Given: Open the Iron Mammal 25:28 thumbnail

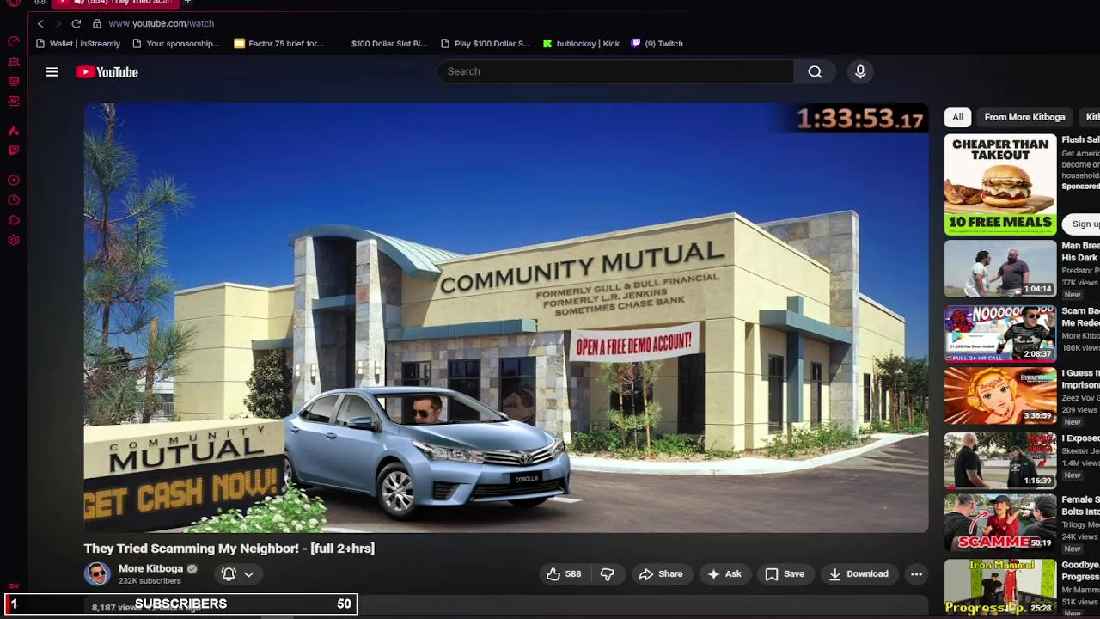Looking at the screenshot, I should [1000, 587].
